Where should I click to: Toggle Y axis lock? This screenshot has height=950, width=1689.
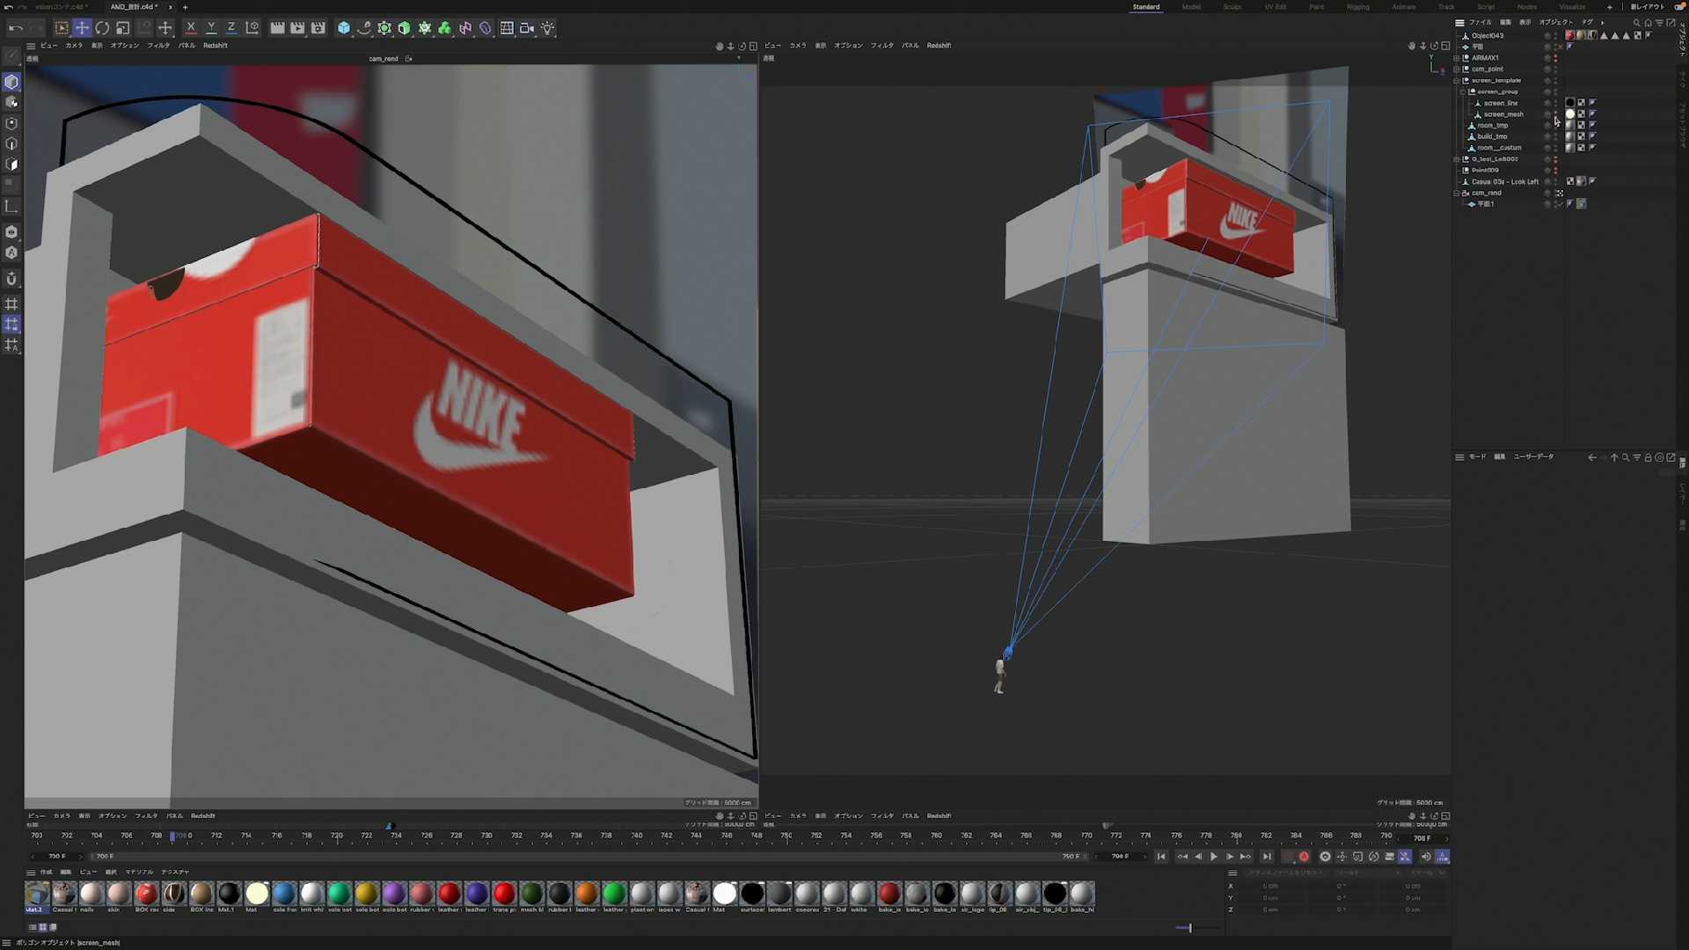tap(211, 28)
